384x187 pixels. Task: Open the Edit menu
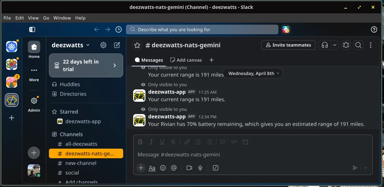20,18
